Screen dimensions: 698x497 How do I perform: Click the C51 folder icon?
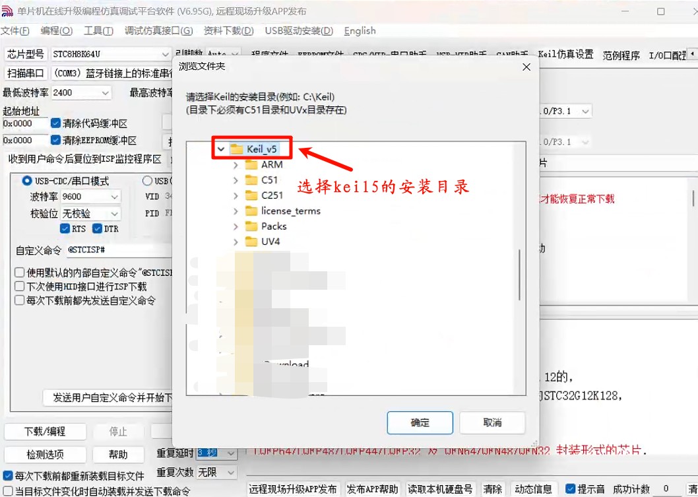tap(251, 180)
